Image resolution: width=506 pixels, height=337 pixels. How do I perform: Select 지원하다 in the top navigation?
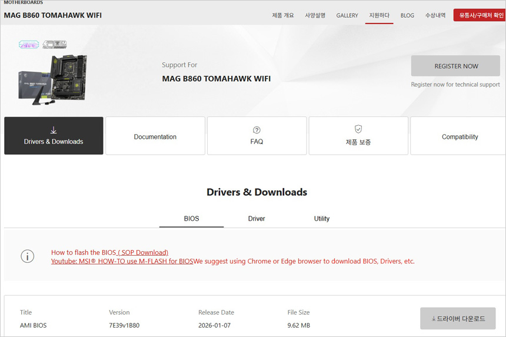(x=379, y=15)
